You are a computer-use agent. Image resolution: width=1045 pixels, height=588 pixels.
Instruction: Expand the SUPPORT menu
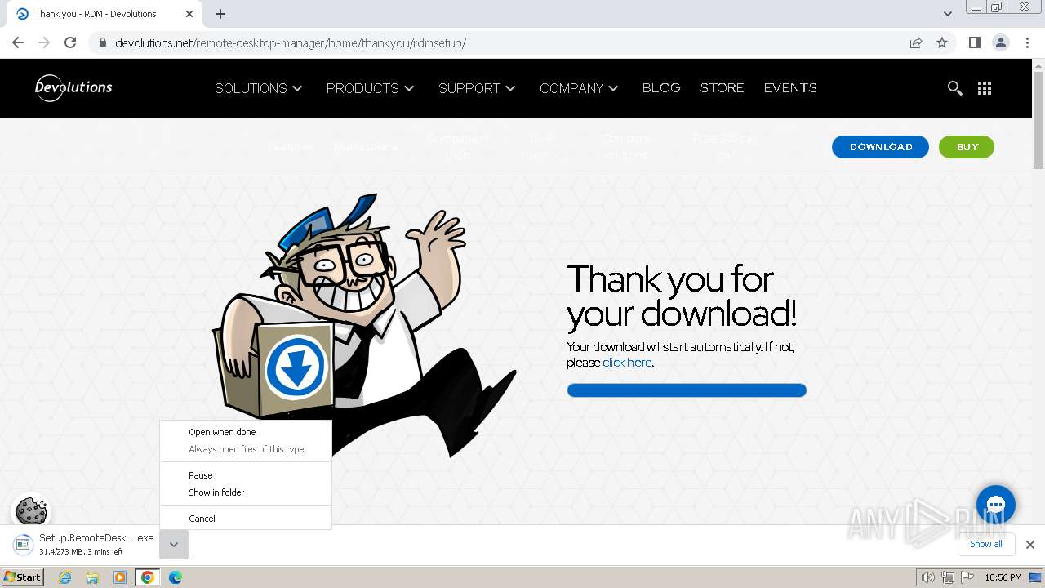tap(477, 88)
